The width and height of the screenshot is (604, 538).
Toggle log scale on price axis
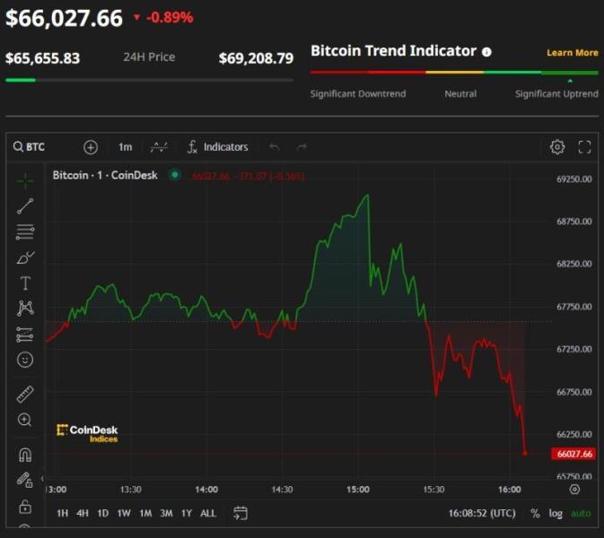(x=556, y=514)
